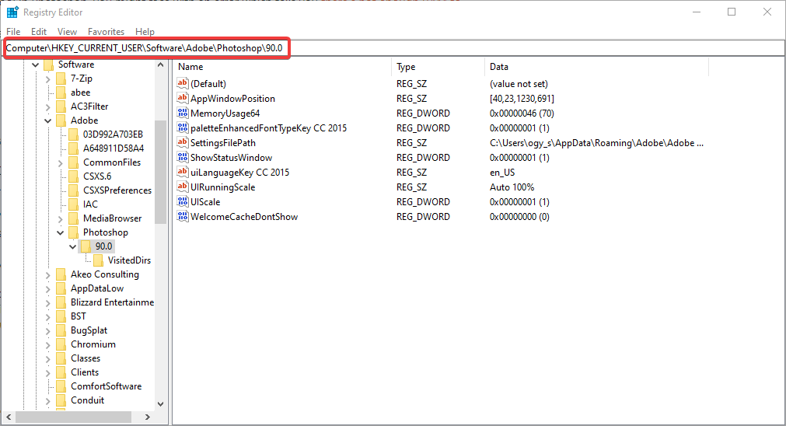Click the BugSplat folder icon

61,331
